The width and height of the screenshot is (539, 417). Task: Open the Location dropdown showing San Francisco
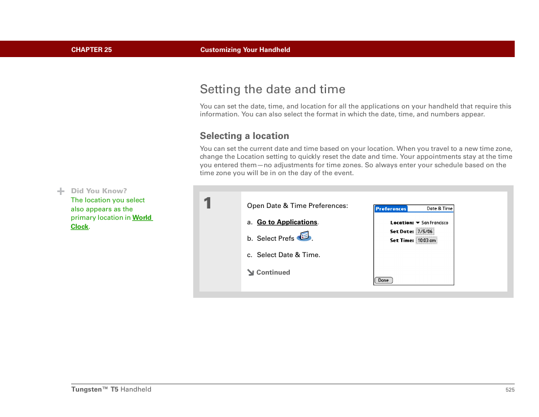coord(432,223)
